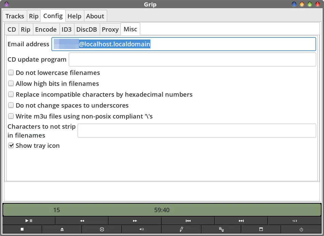Click the Characters to not strip field
Viewport: 324px width, 236px height.
pyautogui.click(x=197, y=130)
